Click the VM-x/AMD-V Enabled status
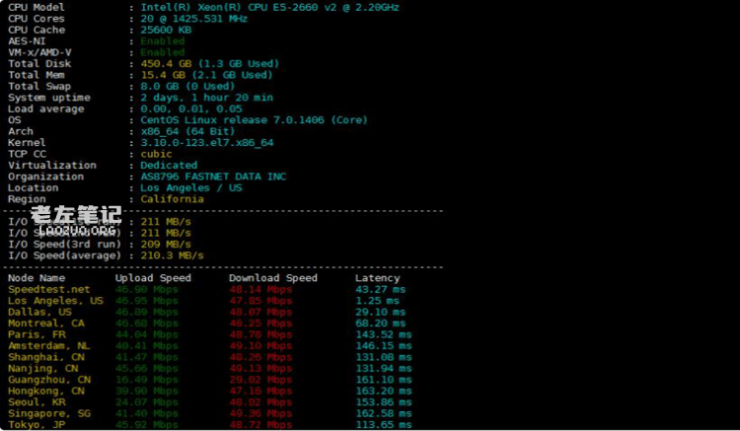 (x=162, y=52)
